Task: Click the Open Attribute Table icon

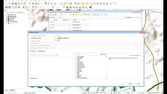Action: pos(94,3)
